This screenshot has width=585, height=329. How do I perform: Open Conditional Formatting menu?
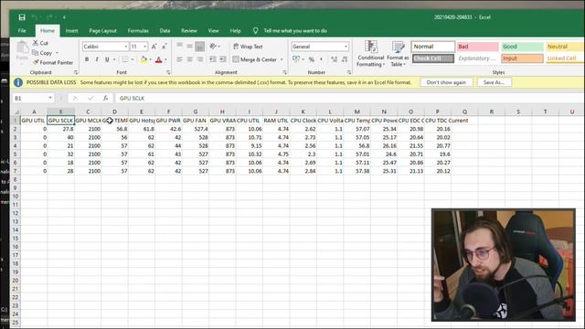click(370, 54)
